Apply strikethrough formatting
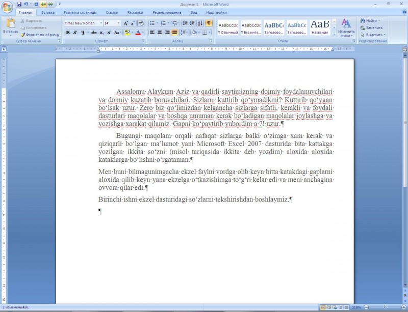The width and height of the screenshot is (408, 312). (94, 33)
